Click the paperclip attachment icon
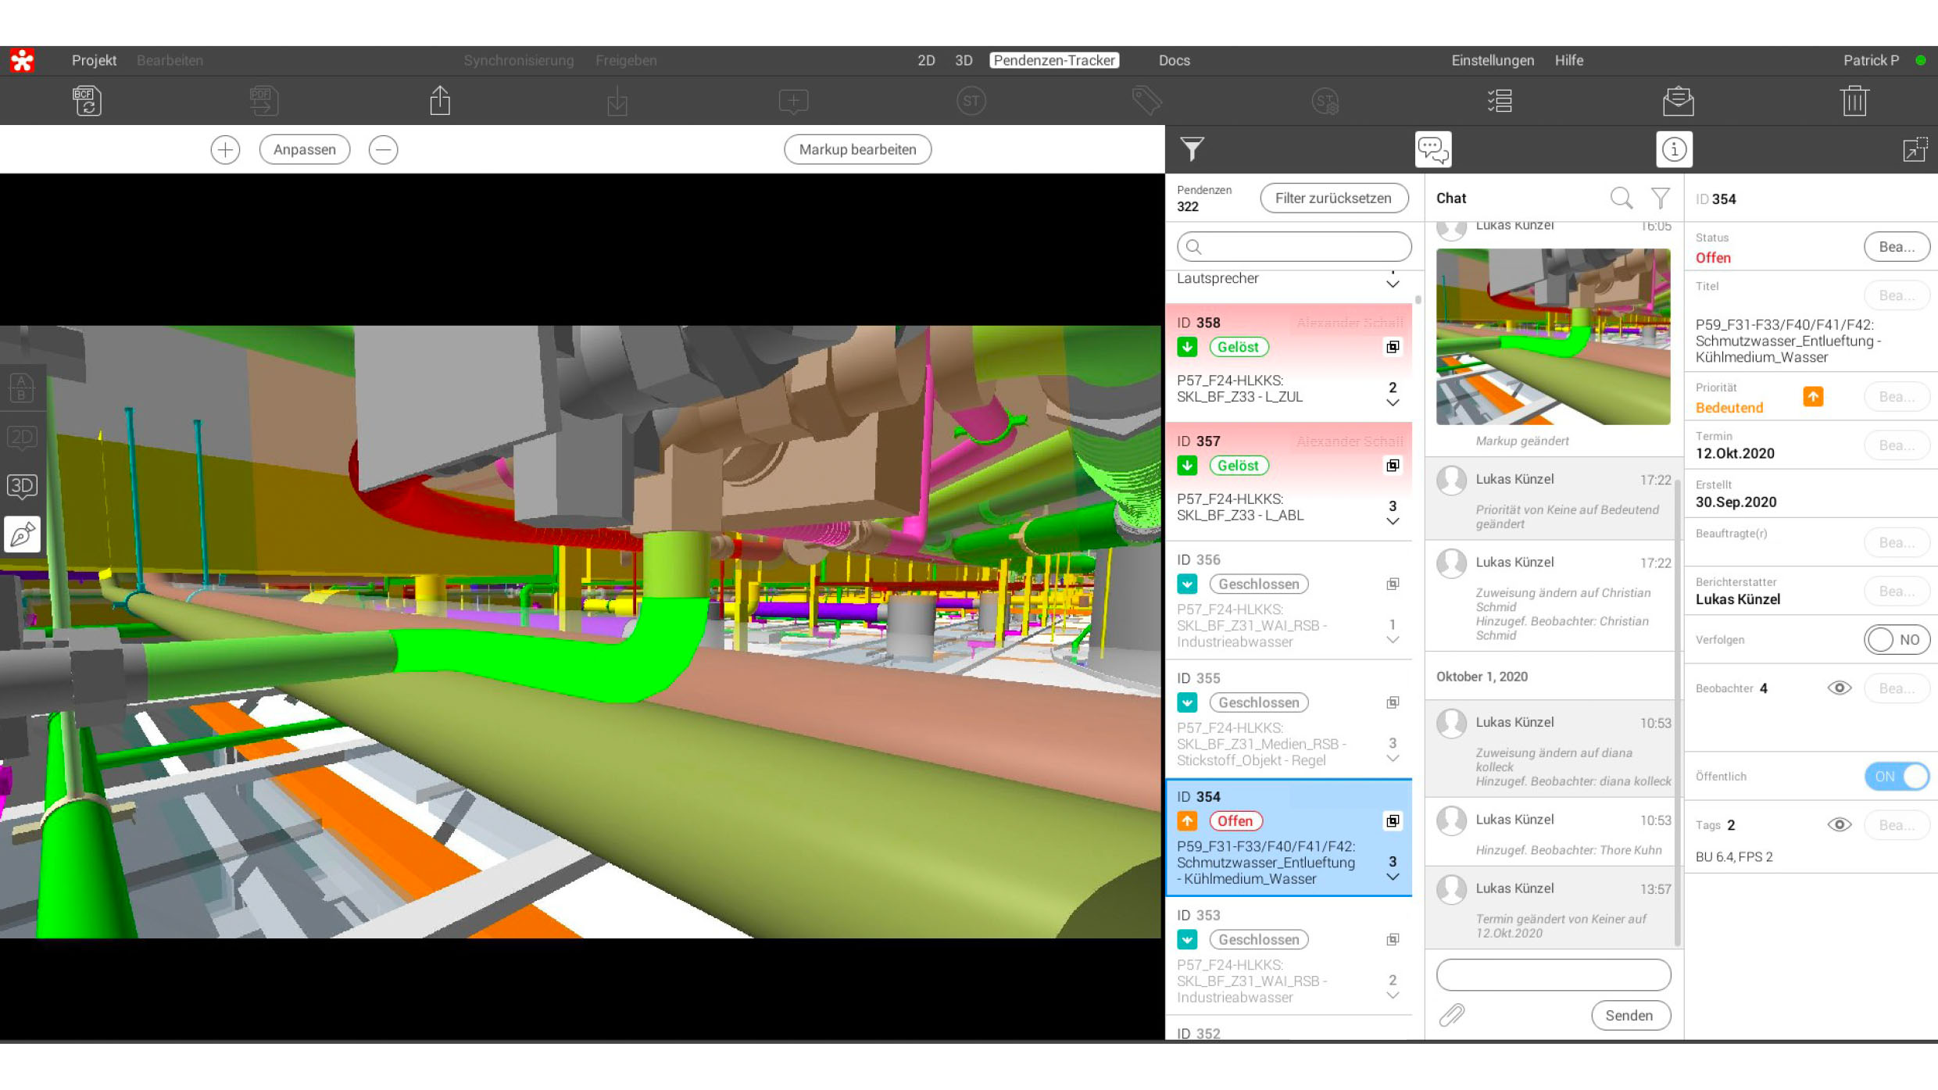 pos(1451,1015)
